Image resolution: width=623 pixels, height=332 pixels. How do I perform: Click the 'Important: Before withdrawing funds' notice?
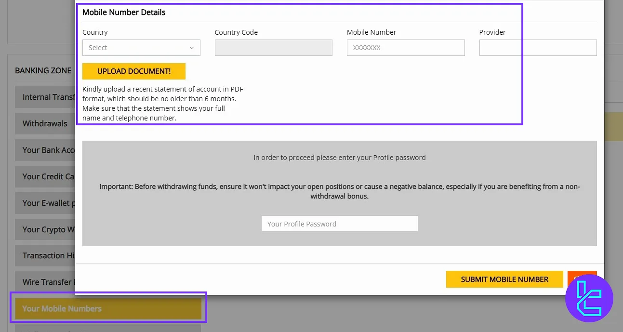[x=340, y=191]
